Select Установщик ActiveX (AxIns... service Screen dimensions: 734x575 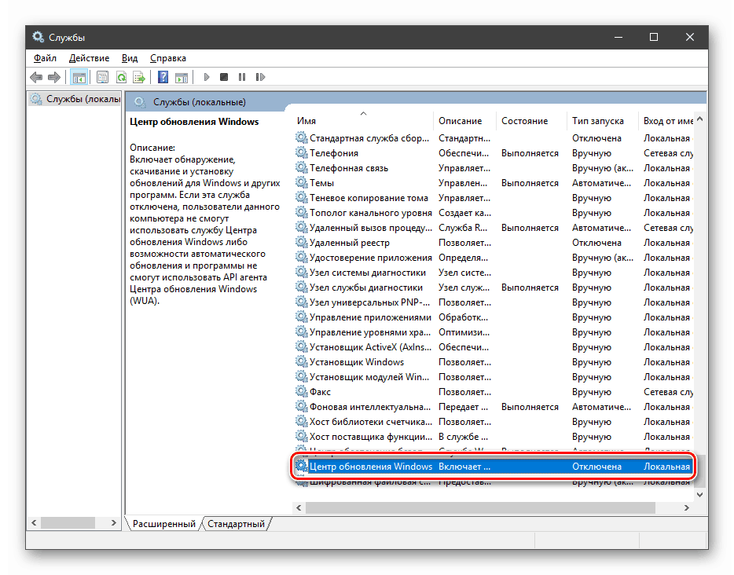[494, 347]
